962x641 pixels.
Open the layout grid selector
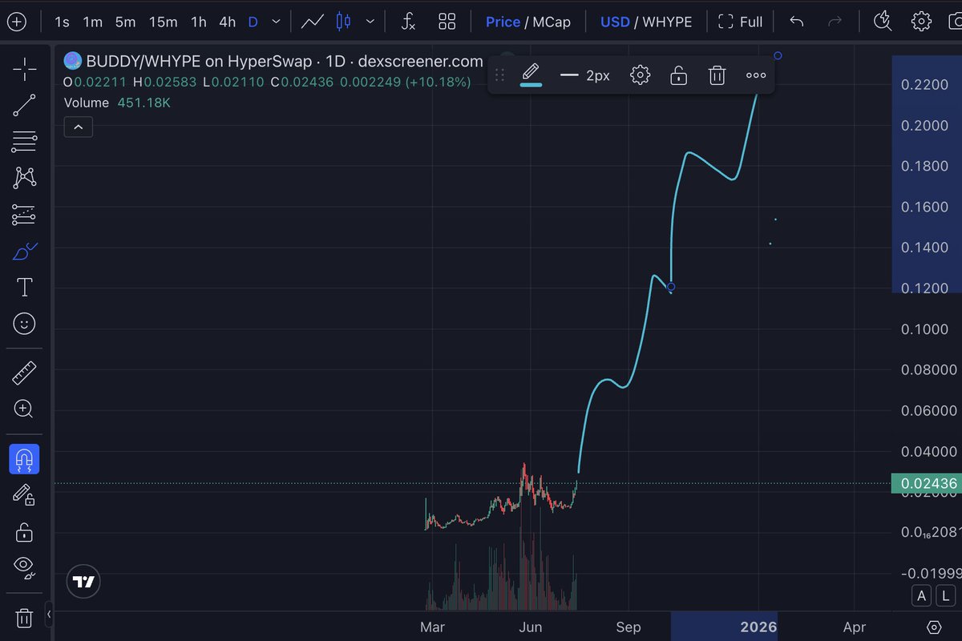pos(447,22)
